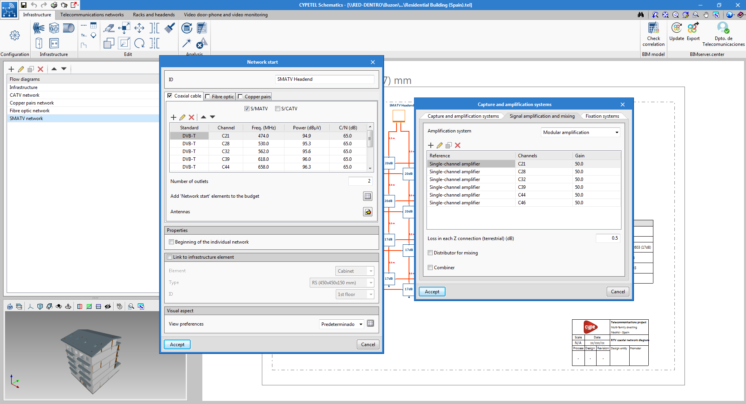Enable the Copper pairs checkbox
This screenshot has height=404, width=746.
[240, 97]
